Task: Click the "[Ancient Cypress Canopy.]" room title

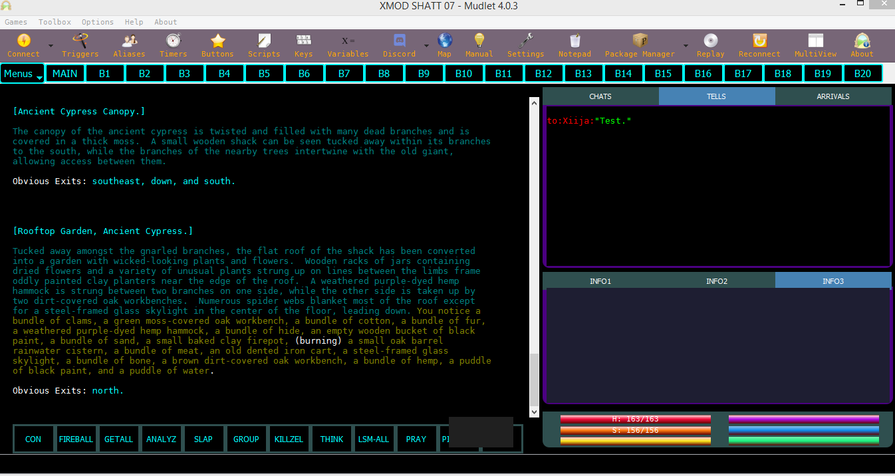Action: coord(78,111)
